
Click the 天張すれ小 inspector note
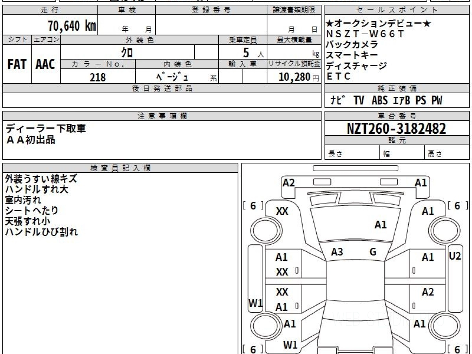27,221
